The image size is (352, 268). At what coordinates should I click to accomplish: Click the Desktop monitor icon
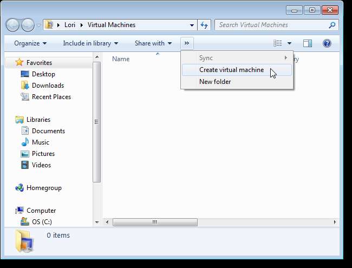tap(25, 74)
